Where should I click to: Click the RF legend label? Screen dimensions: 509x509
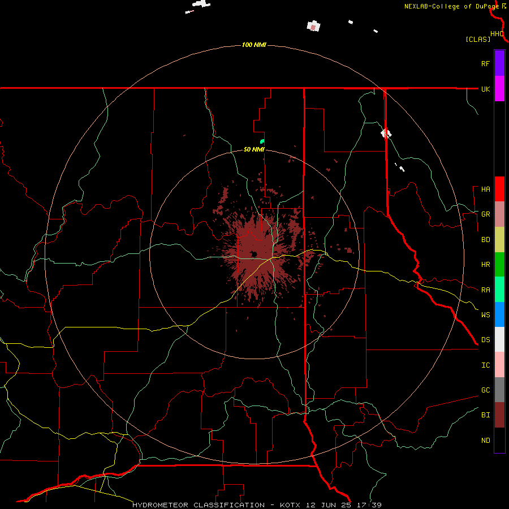[x=485, y=63]
